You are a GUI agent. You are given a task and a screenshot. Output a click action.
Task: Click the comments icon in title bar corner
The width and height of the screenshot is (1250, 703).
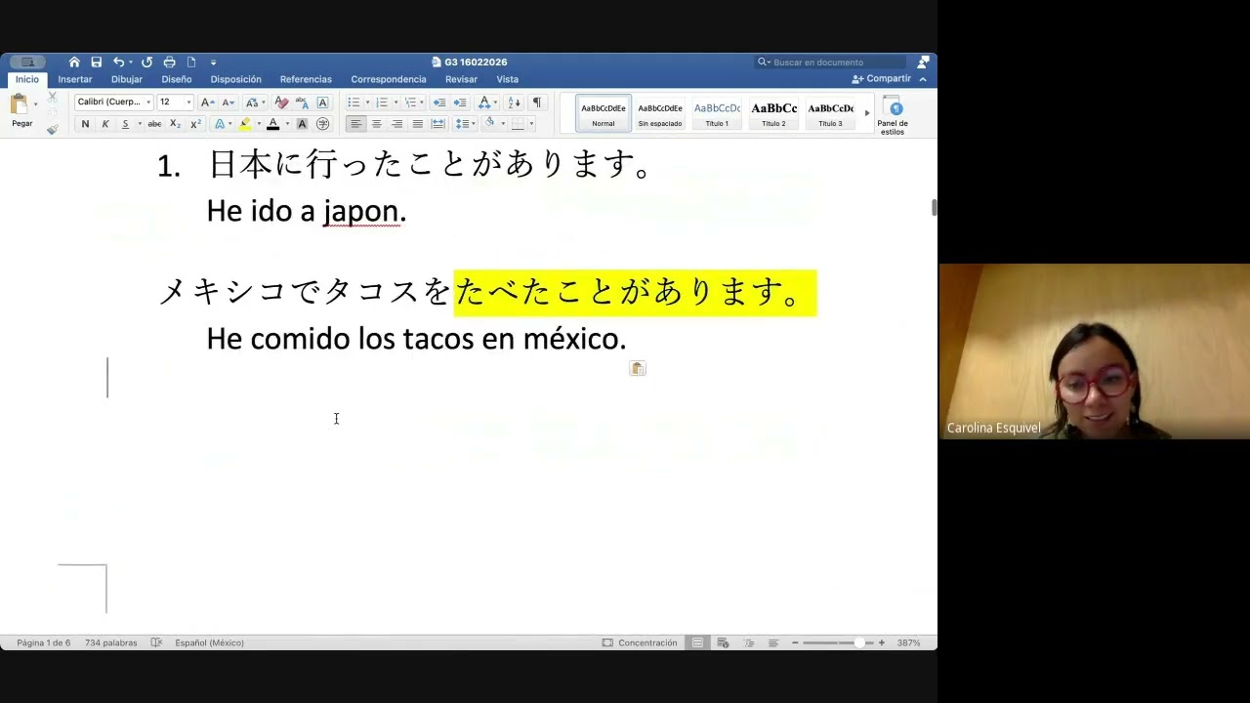pyautogui.click(x=923, y=62)
